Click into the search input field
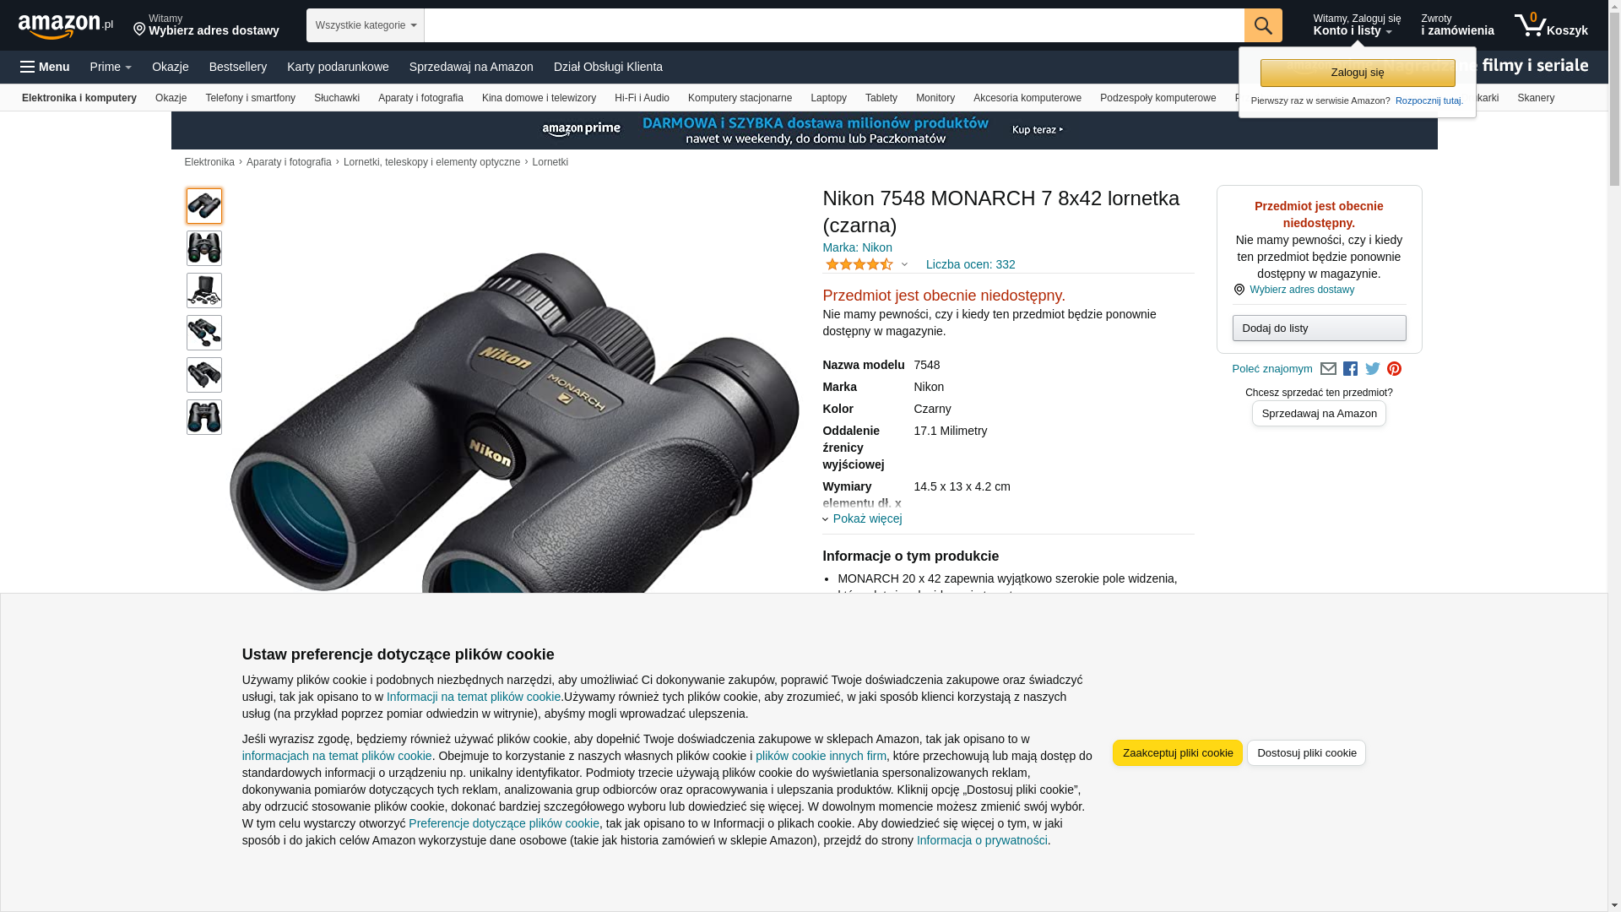Image resolution: width=1621 pixels, height=912 pixels. coord(834,25)
